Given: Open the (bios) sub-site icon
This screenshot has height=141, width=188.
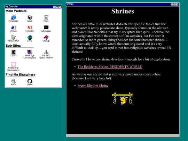Looking at the screenshot, I should pos(13,53).
